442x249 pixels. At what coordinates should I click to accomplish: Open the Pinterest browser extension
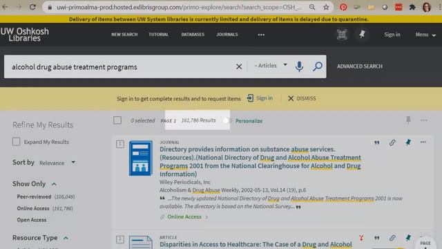point(343,8)
